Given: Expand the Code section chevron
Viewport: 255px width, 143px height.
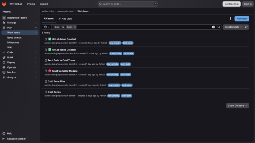Looking at the screenshot, I should 36,52.
